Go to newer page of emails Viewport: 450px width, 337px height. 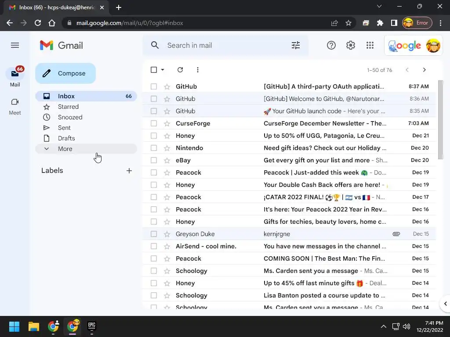click(x=407, y=70)
